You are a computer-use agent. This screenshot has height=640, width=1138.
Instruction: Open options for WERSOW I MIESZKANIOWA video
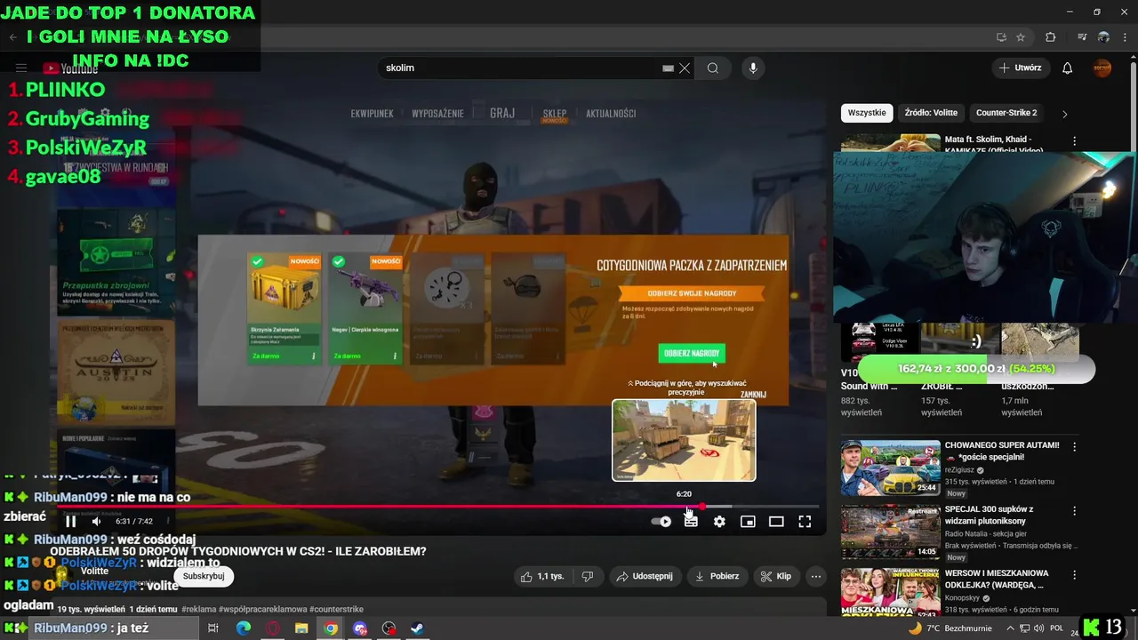(1074, 575)
